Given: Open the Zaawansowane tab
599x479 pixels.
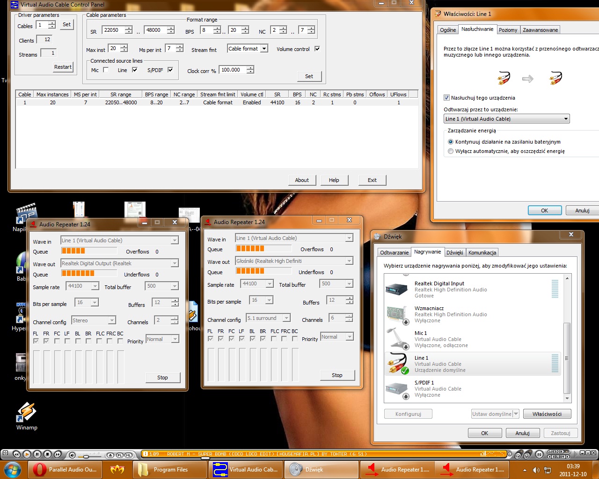Looking at the screenshot, I should 541,30.
